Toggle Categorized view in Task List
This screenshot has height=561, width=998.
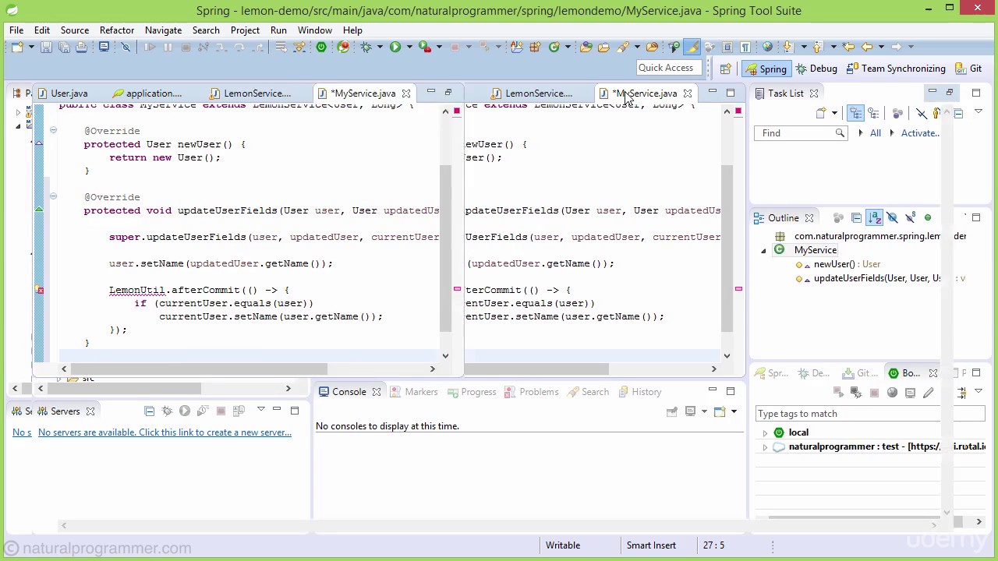click(x=855, y=114)
